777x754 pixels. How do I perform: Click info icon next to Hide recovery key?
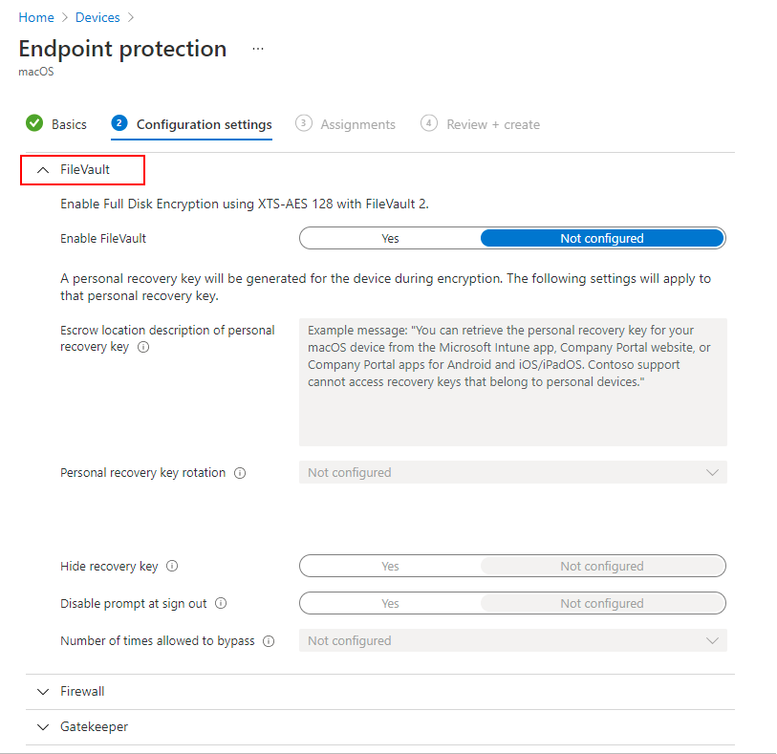[172, 567]
